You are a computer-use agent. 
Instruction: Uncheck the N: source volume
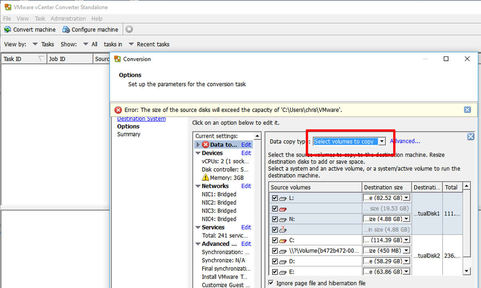click(x=275, y=219)
